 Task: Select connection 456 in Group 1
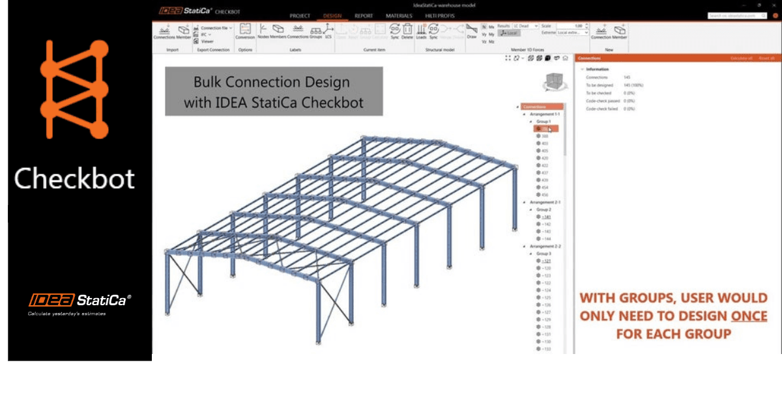pos(543,195)
